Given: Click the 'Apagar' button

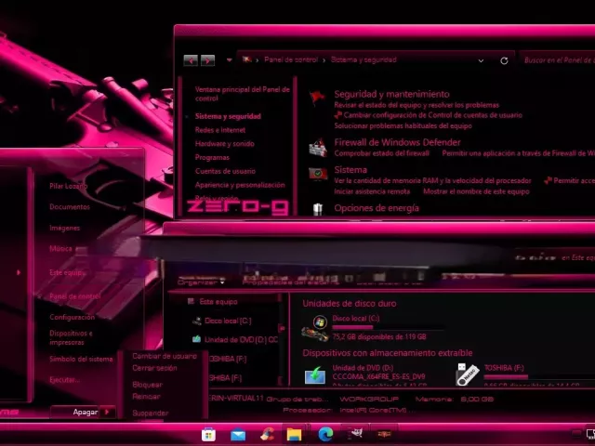Looking at the screenshot, I should click(76, 412).
